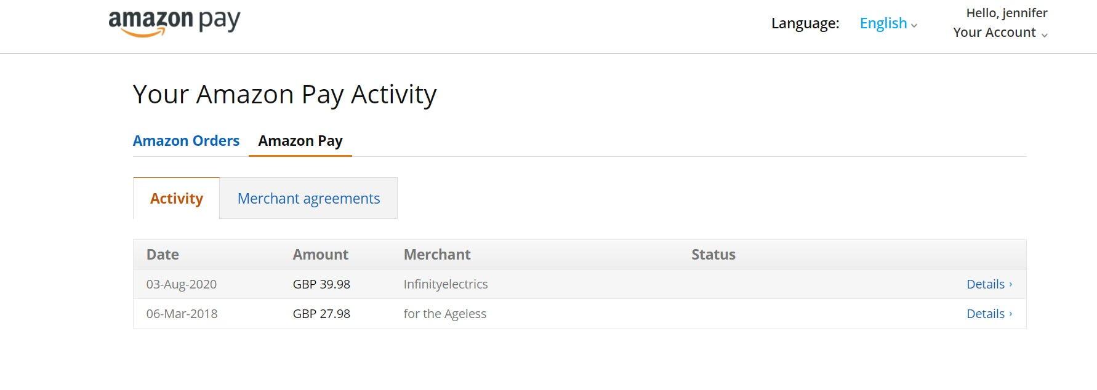Click the Status column header
The width and height of the screenshot is (1097, 390).
click(x=713, y=254)
